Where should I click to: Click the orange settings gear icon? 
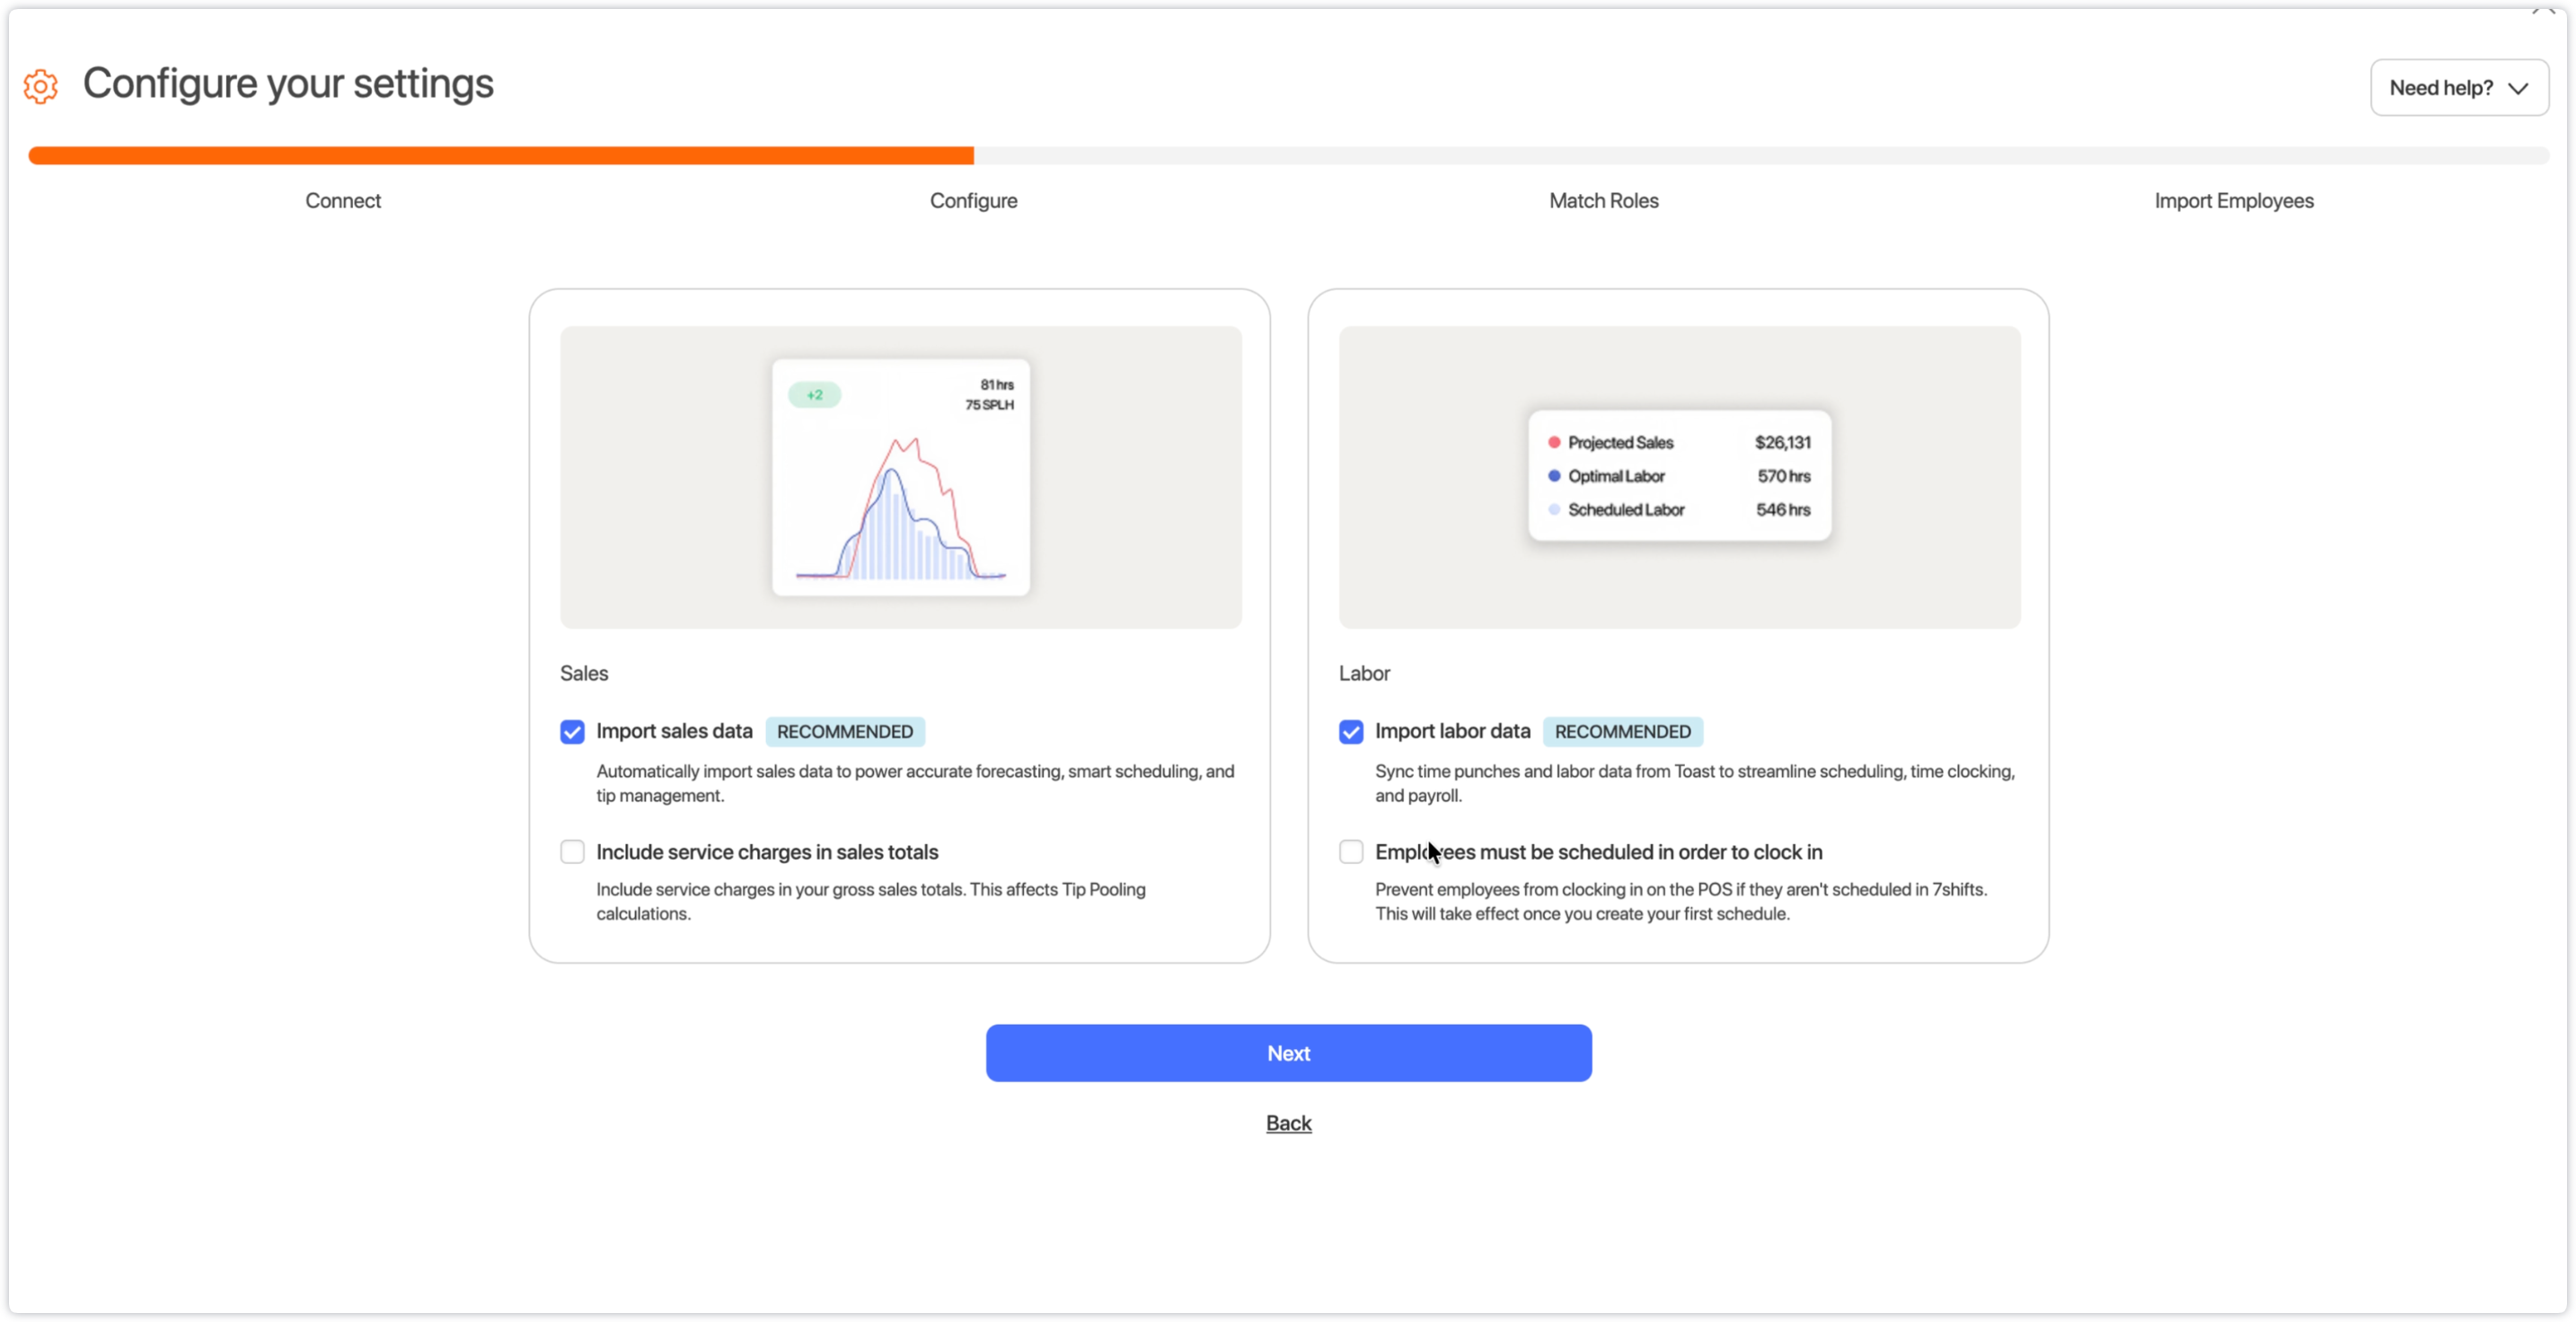point(41,86)
